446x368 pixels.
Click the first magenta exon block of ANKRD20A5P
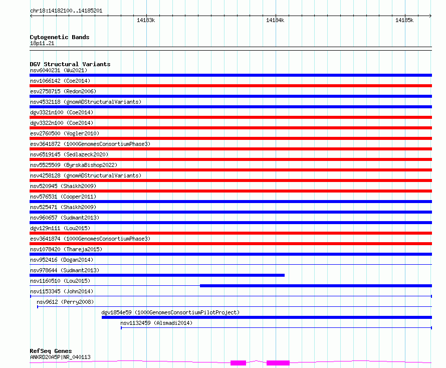238,363
